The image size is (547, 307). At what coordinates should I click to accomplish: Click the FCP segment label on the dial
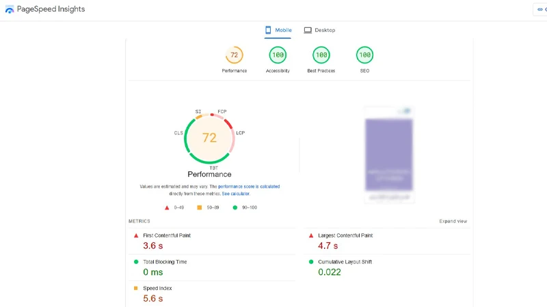click(x=222, y=112)
